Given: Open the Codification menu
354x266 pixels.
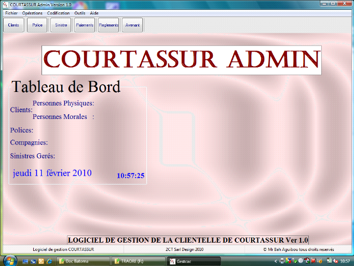Looking at the screenshot, I should pyautogui.click(x=58, y=13).
